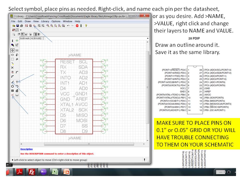Select the Pin placement tool
This screenshot has width=240, height=180.
[12, 95]
